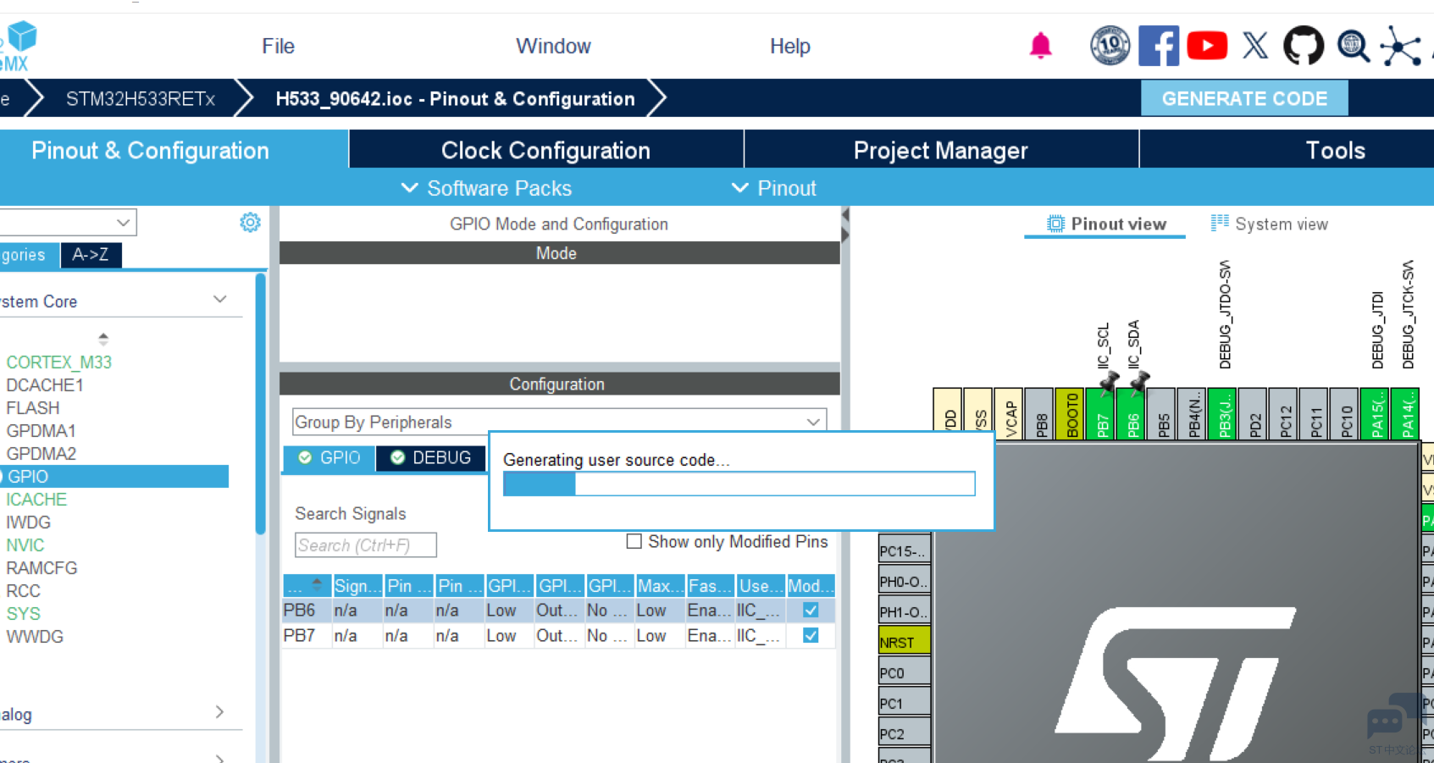Click the pin icon above PB7

point(1109,384)
